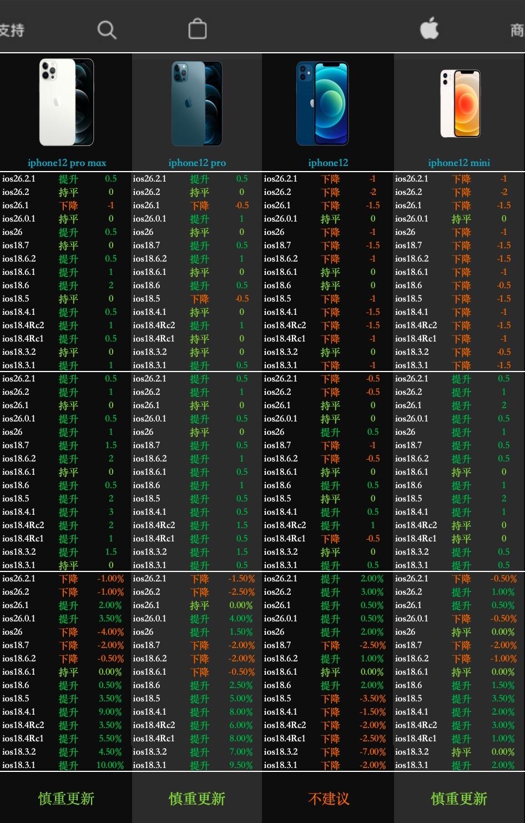This screenshot has width=525, height=823.
Task: Select the blue iPhone 12 Pro image
Action: pos(197,103)
